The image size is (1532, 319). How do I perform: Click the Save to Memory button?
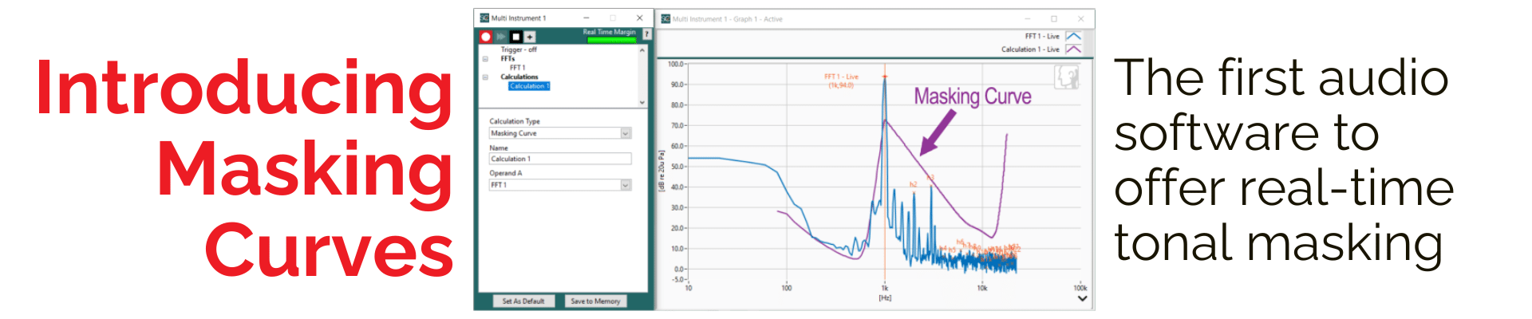coord(595,301)
